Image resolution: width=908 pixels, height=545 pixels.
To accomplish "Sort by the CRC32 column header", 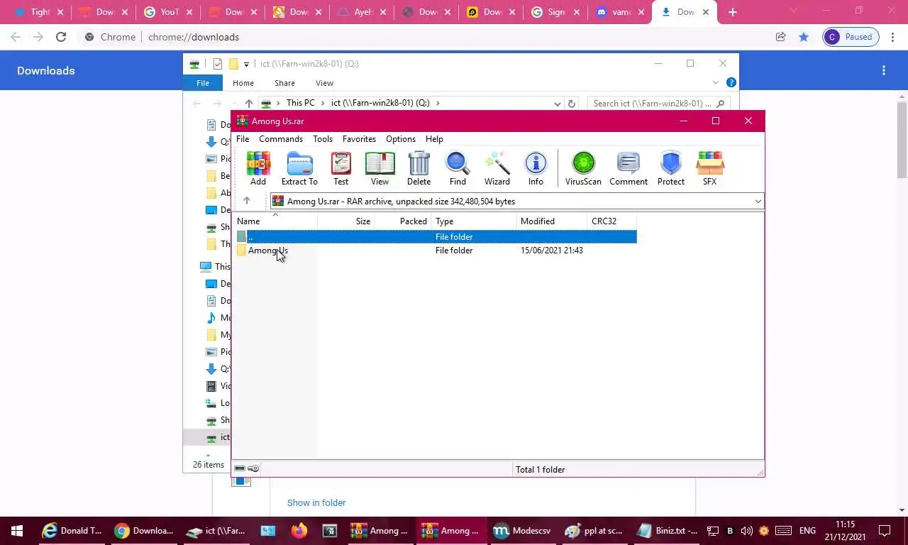I will coord(612,221).
